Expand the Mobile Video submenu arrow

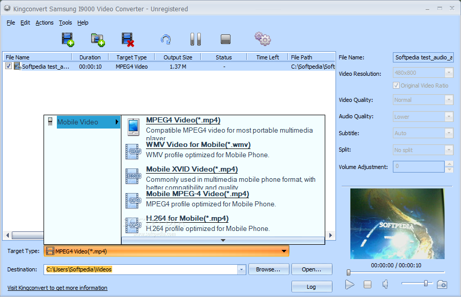(117, 122)
